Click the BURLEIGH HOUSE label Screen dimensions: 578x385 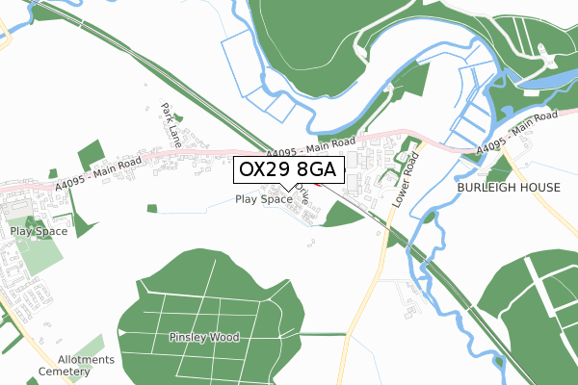509,188
